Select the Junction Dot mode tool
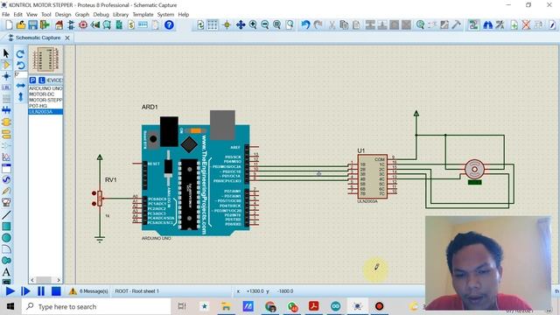Viewport: 560px width, 315px height. [x=6, y=76]
